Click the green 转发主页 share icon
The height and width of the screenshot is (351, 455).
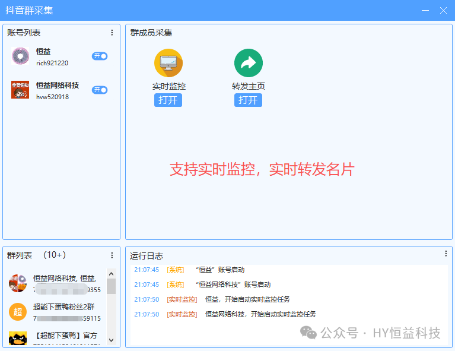point(249,63)
